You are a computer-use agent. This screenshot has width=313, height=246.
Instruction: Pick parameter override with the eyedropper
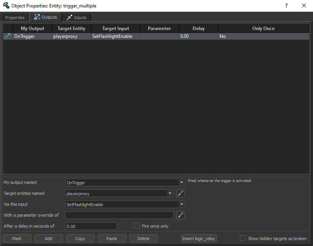pyautogui.click(x=181, y=215)
